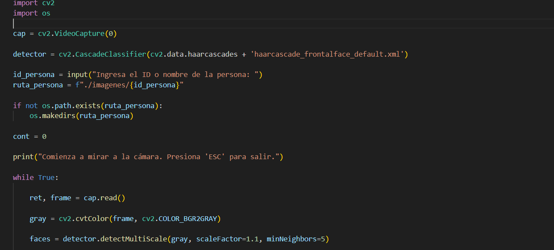Place cursor on 'cont = 0' line
Screen dimensions: 554x250
pos(29,136)
